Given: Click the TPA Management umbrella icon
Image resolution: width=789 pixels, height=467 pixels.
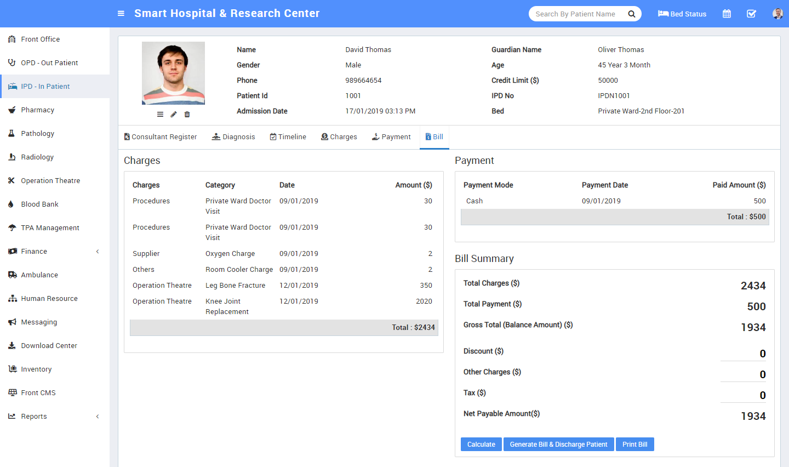Looking at the screenshot, I should (x=12, y=227).
